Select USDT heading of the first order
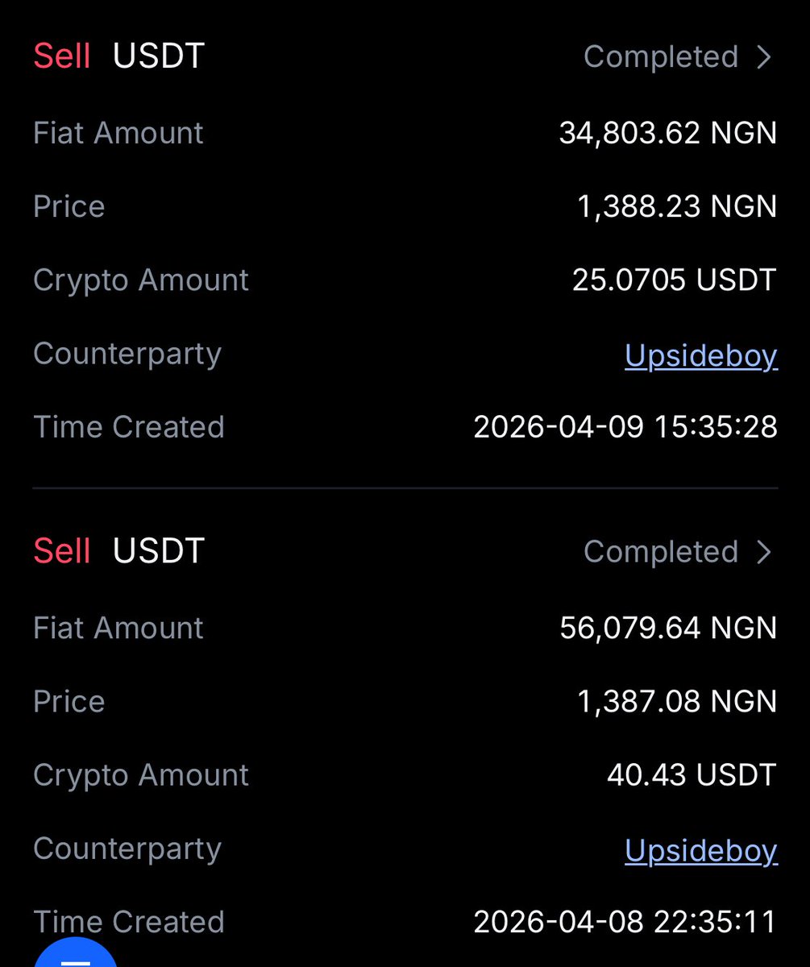Image resolution: width=810 pixels, height=967 pixels. coord(159,57)
